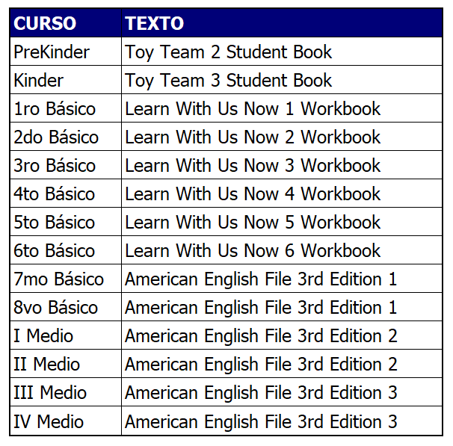
Task: Select the 1ro Básico cell
Action: tap(55, 109)
